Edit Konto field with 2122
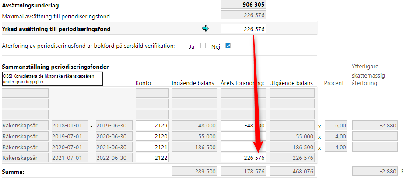The image size is (403, 180). click(152, 158)
